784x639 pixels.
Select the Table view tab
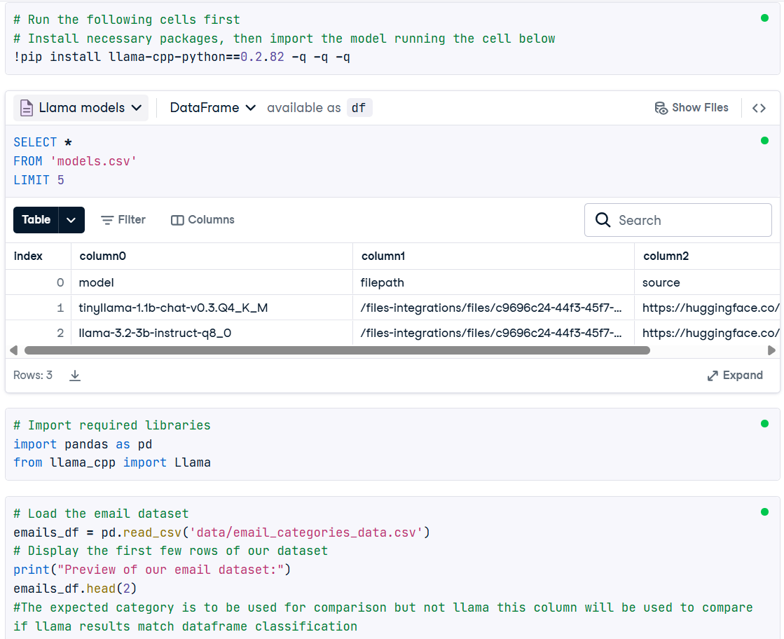[x=36, y=220]
